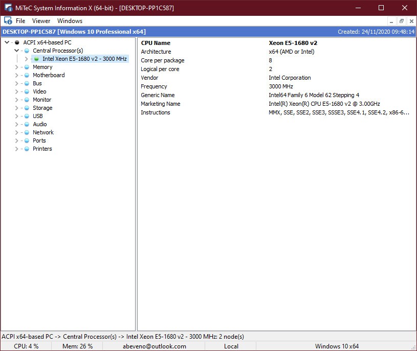
Task: Click the Core per package label
Action: pyautogui.click(x=163, y=60)
